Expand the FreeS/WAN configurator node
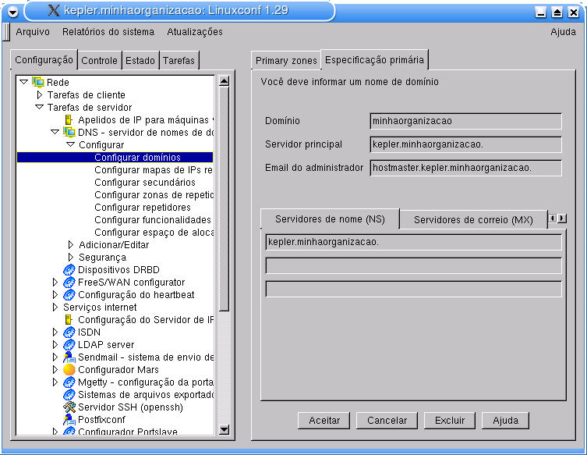Screen dimensions: 587x455 tap(55, 283)
